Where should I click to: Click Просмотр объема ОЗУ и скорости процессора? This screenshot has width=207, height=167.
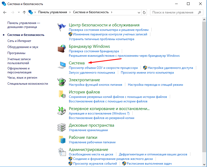coord(103,68)
